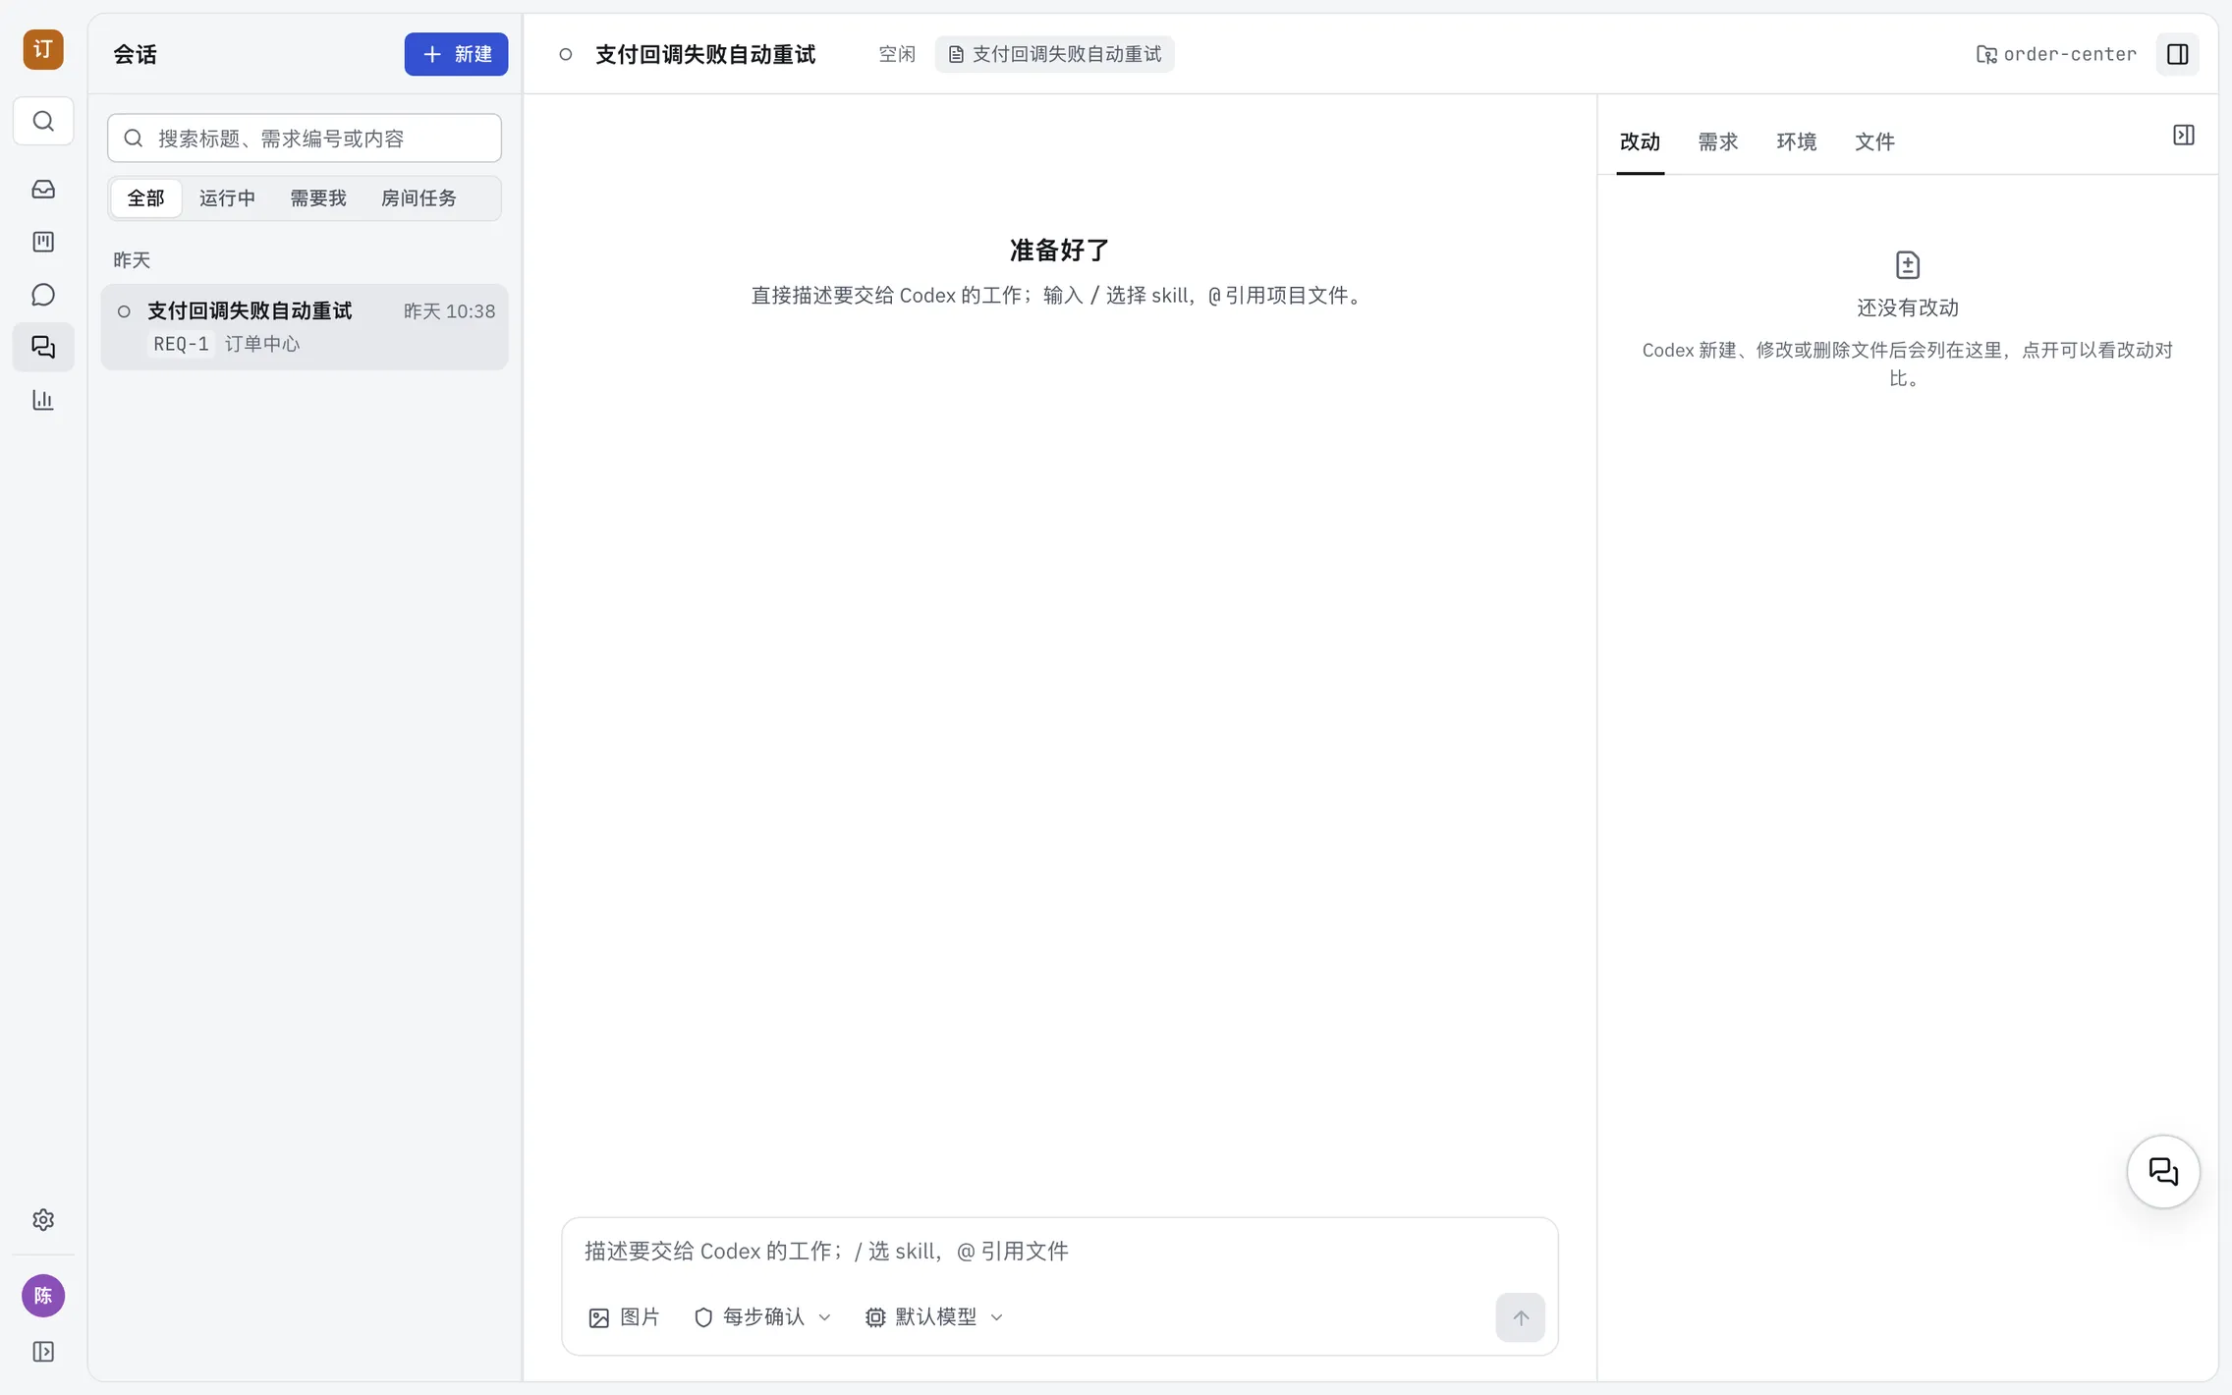Click the 昨天 10:38 timestamp
The width and height of the screenshot is (2232, 1395).
tap(449, 311)
